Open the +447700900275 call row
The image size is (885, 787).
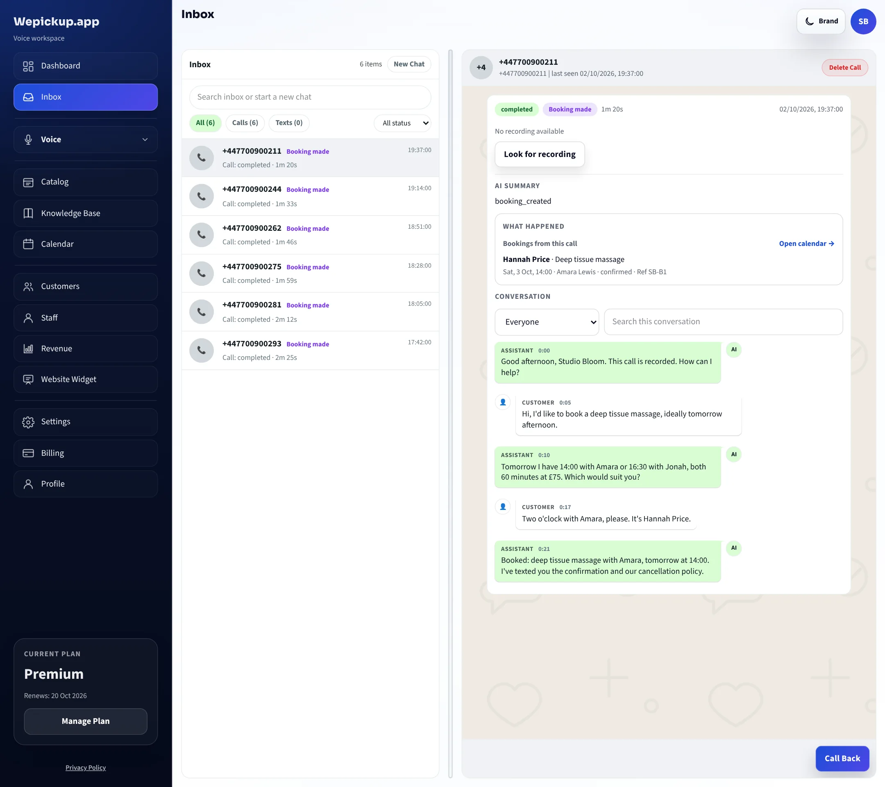tap(310, 273)
